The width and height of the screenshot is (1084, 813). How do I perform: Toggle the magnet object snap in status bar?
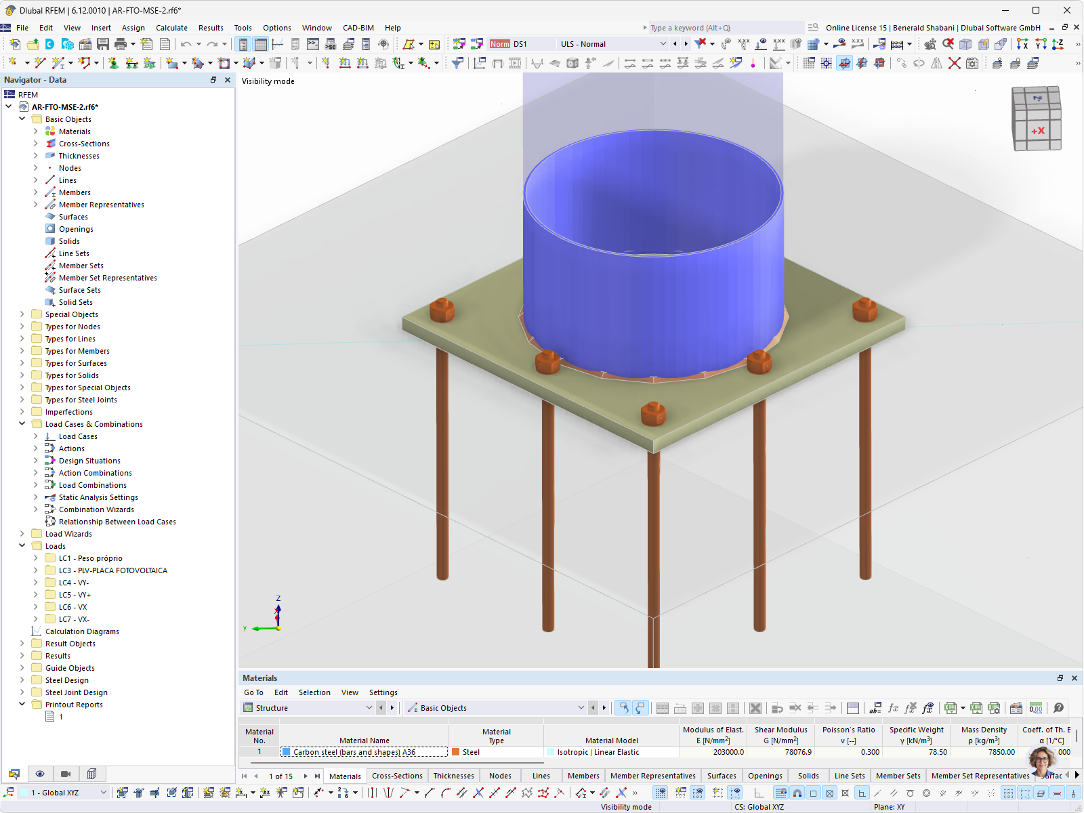tap(797, 793)
